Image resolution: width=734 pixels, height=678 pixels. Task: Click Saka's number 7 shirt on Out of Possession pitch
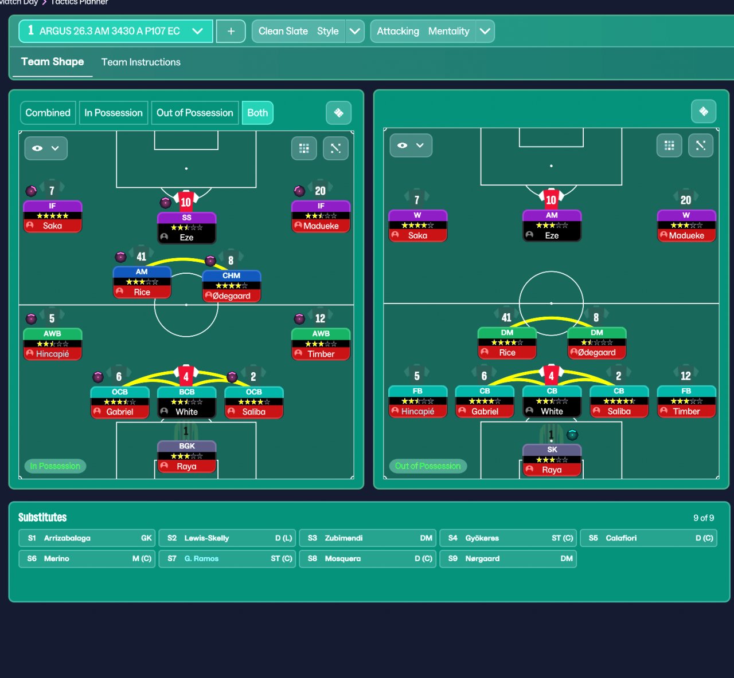(x=417, y=199)
